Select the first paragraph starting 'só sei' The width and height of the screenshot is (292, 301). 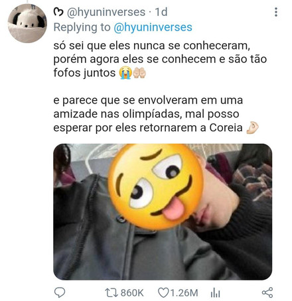point(160,59)
